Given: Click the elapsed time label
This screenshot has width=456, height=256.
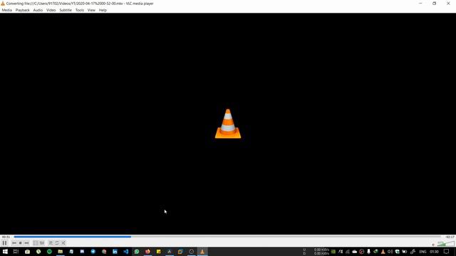Looking at the screenshot, I should (x=6, y=237).
